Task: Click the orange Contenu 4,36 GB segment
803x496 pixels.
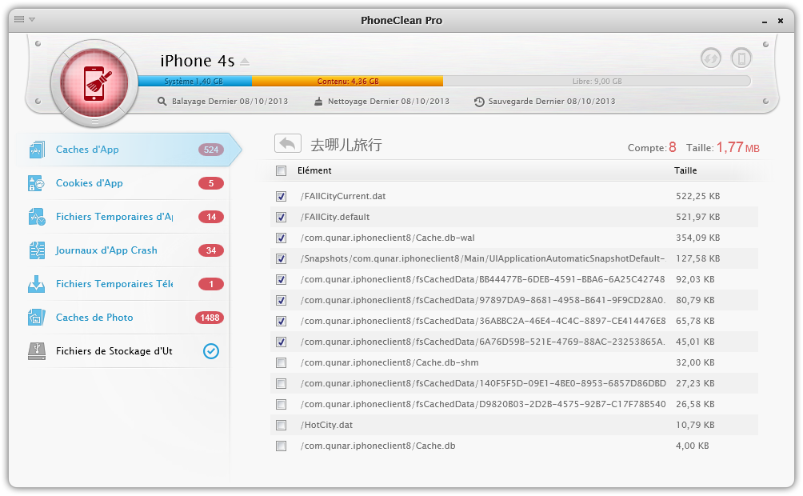Action: point(347,81)
